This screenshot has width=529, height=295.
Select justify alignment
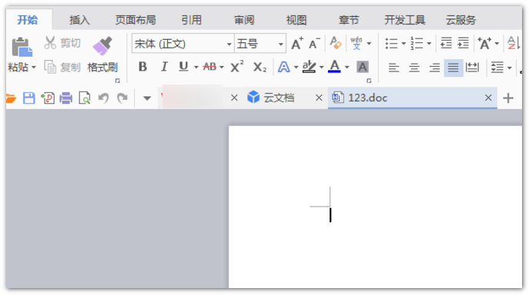click(x=454, y=68)
